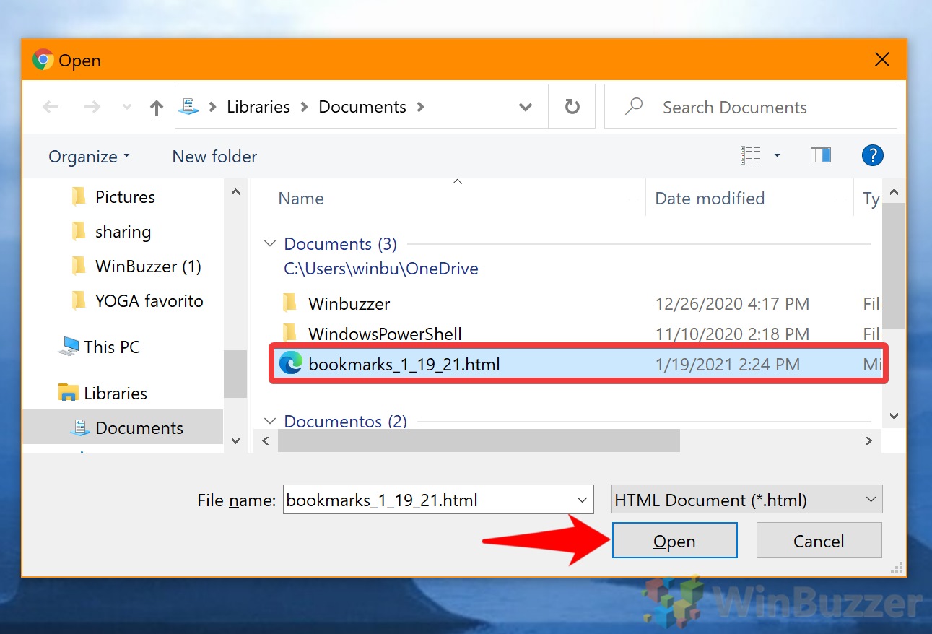Image resolution: width=932 pixels, height=634 pixels.
Task: Click the Libraries breadcrumb
Action: (x=257, y=106)
